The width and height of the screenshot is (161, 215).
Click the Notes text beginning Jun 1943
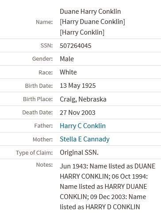pos(107,187)
